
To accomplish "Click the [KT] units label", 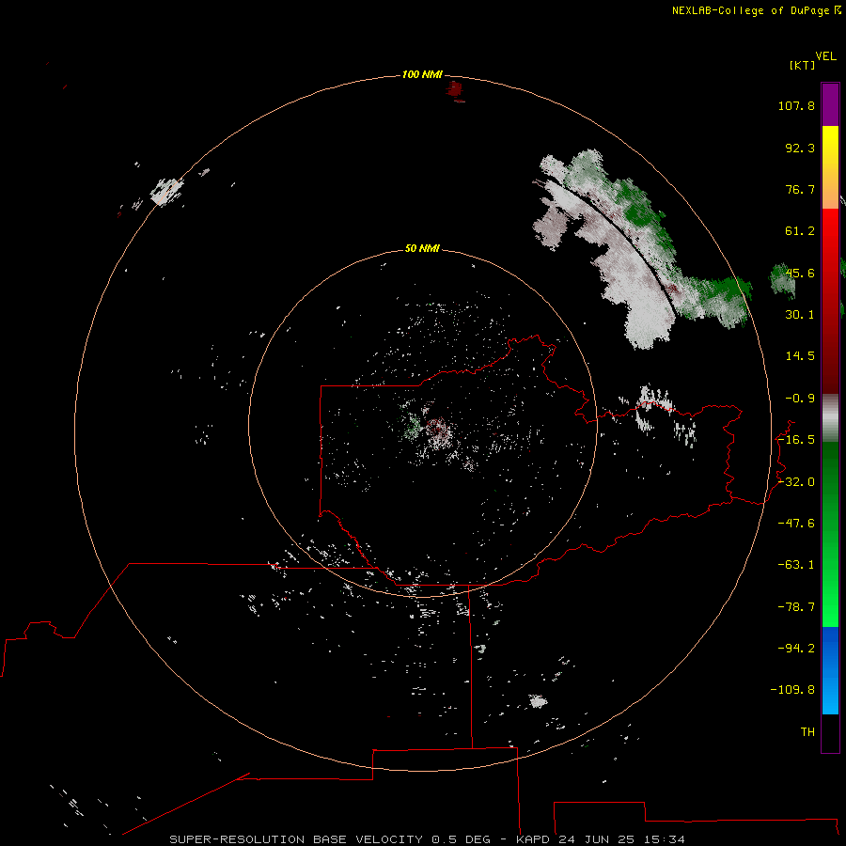I will (803, 65).
